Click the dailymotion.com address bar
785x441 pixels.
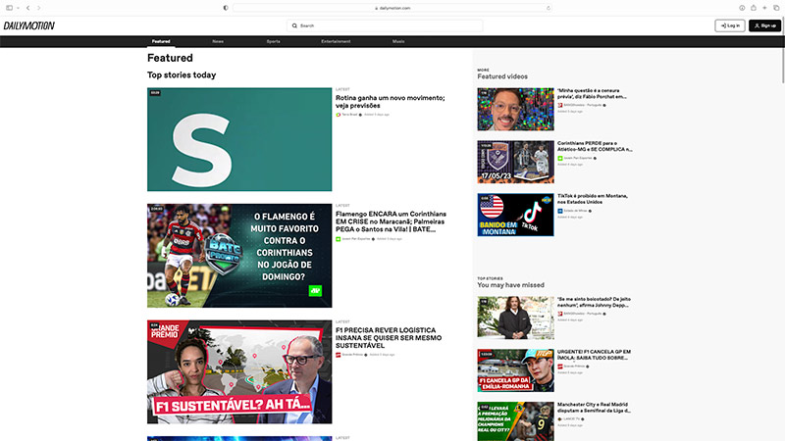(392, 8)
